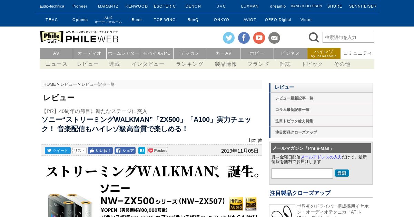Open the Facebook social icon
This screenshot has height=217, width=414.
pos(244,38)
